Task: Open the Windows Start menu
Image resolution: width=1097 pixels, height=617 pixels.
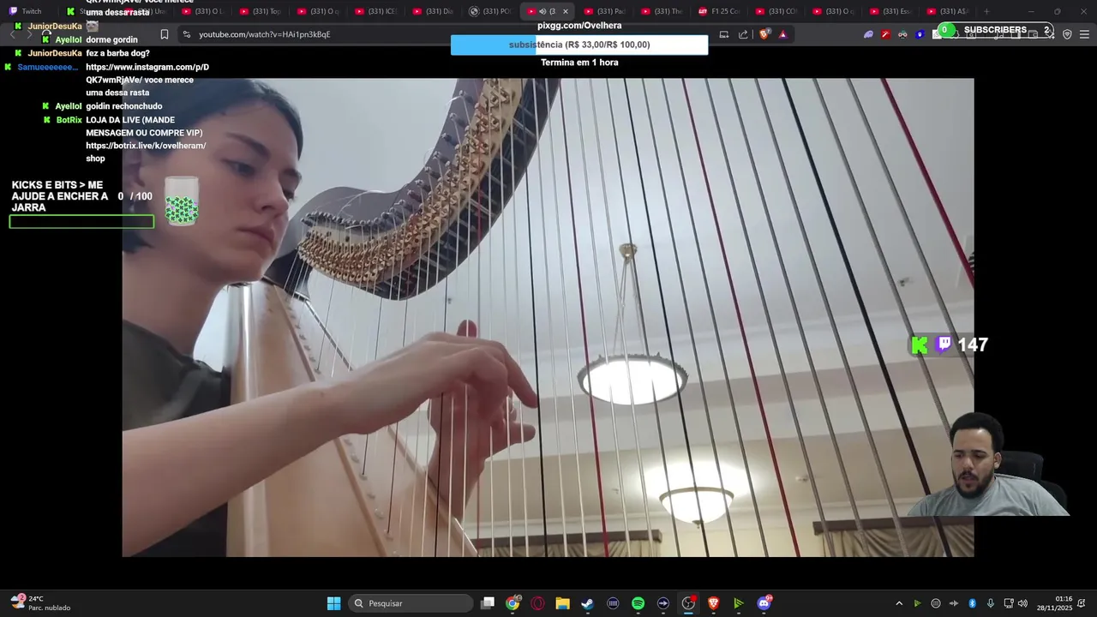Action: coord(333,603)
